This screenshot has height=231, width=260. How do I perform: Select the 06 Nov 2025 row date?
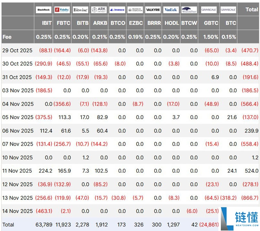18,131
